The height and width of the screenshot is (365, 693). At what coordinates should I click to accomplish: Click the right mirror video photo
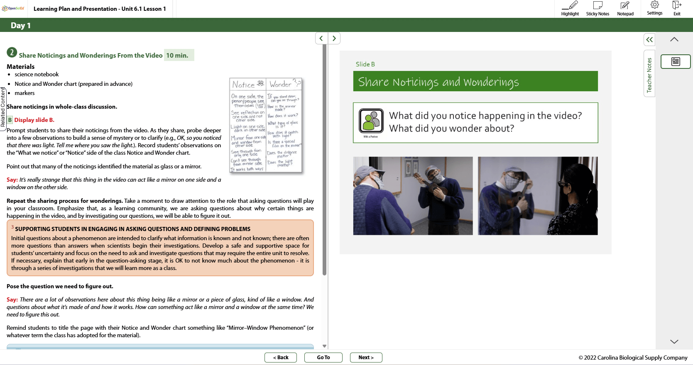(538, 196)
